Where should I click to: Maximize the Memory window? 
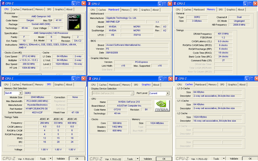point(250,4)
